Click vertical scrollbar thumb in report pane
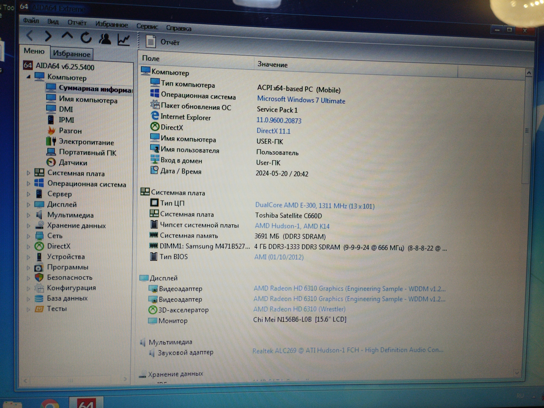The width and height of the screenshot is (544, 408). tap(527, 130)
